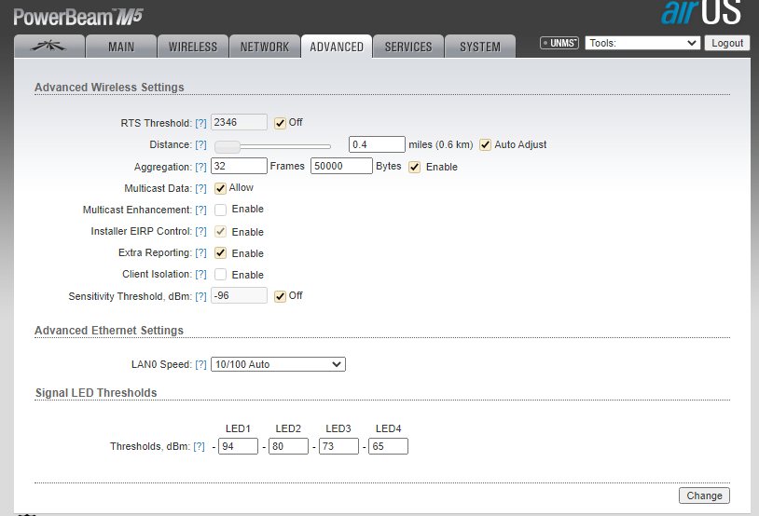Click the Distance miles input field
Screen dimensions: 759x516
click(x=377, y=144)
